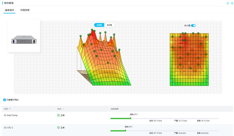The image size is (234, 136).
Task: Click the 02-CPU 1 sensor name
Action: point(9,128)
